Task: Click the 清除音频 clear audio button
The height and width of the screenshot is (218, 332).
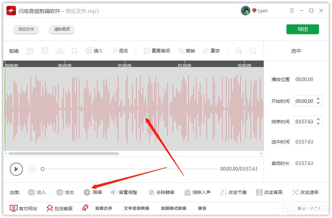Action: point(62,29)
